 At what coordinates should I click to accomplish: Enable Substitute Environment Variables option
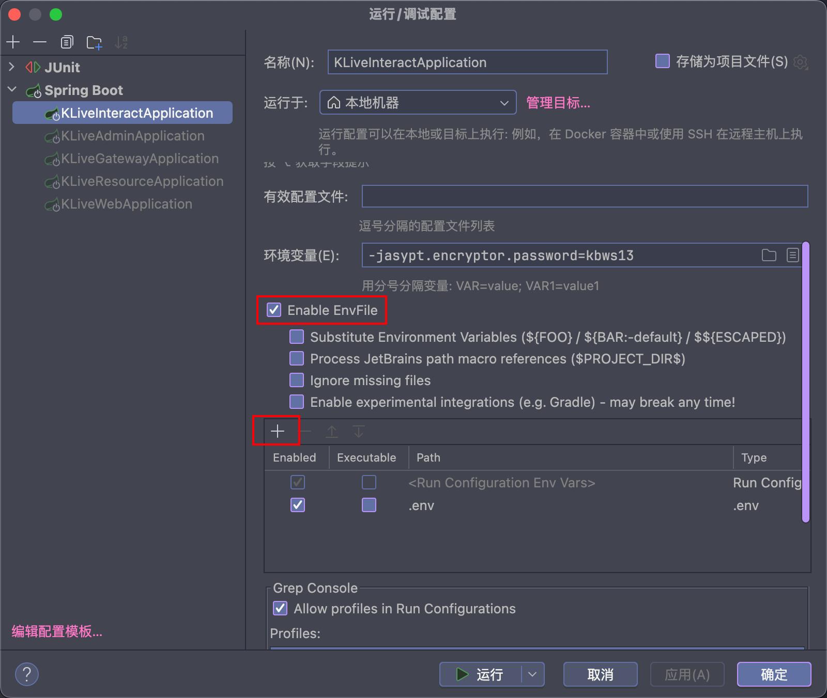[297, 337]
